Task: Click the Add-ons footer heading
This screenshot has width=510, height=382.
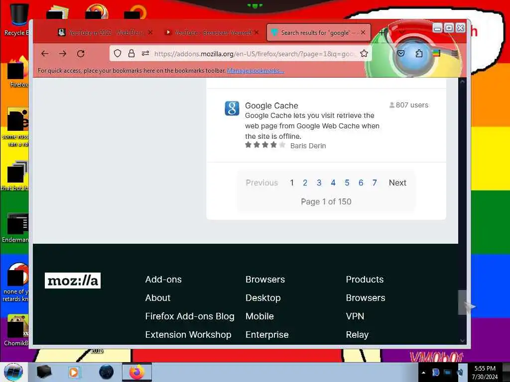Action: click(x=163, y=280)
